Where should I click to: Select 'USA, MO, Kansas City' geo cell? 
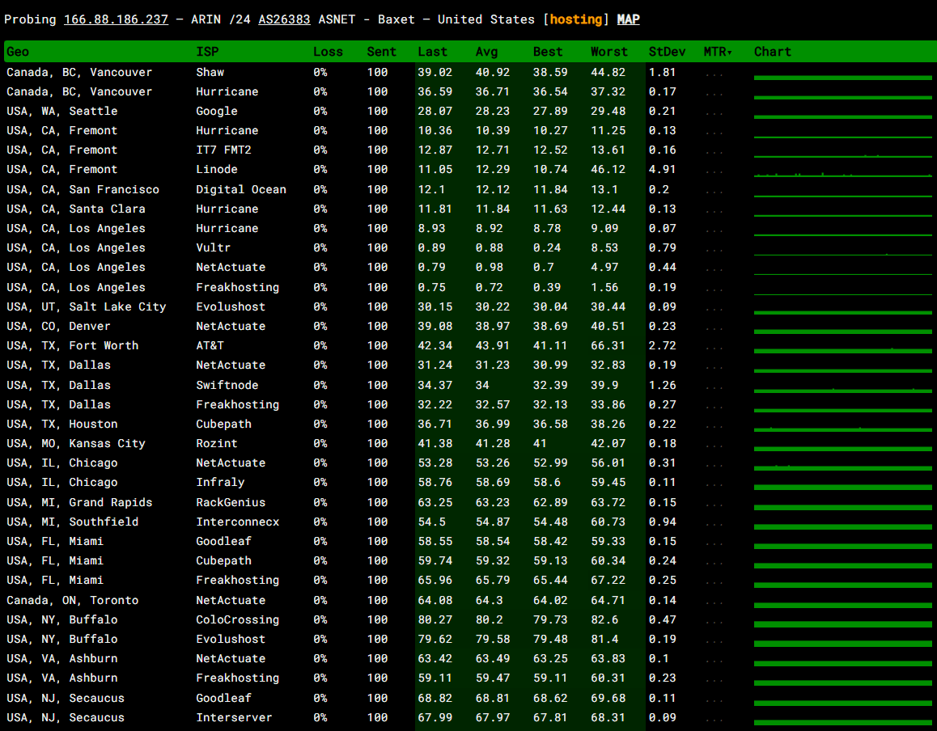tap(76, 444)
